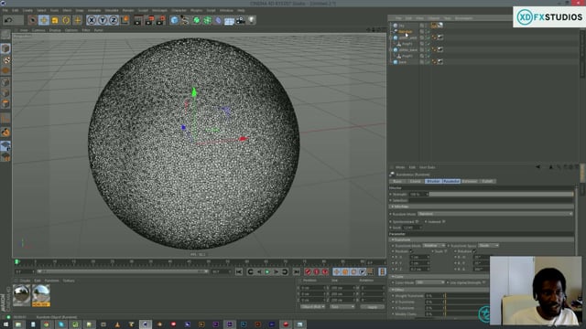Select the Scale tool icon

pos(55,20)
